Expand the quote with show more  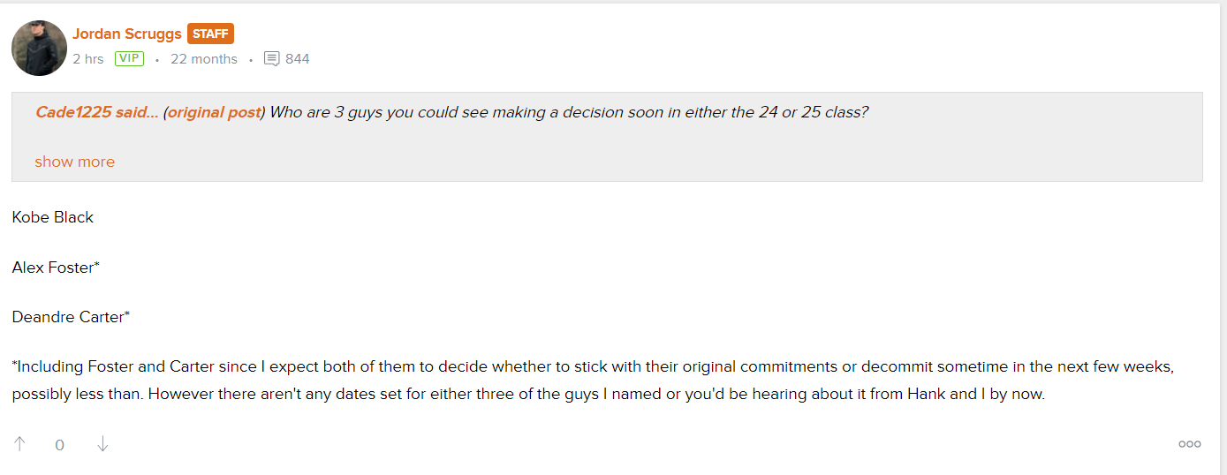pos(74,162)
